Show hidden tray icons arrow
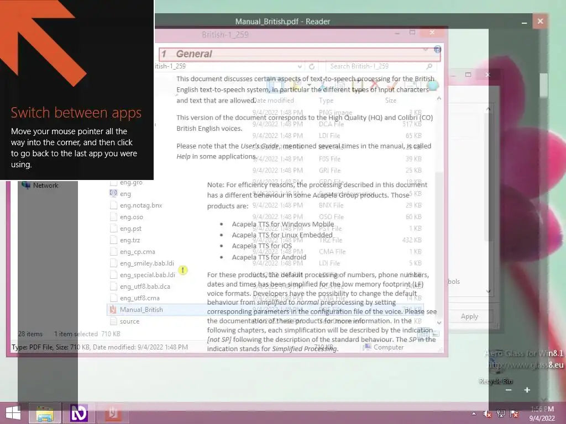The width and height of the screenshot is (566, 424). pos(474,414)
